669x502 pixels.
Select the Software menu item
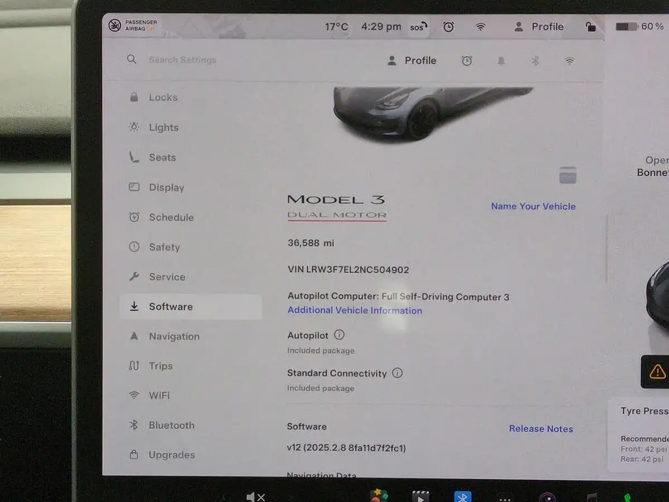point(191,307)
